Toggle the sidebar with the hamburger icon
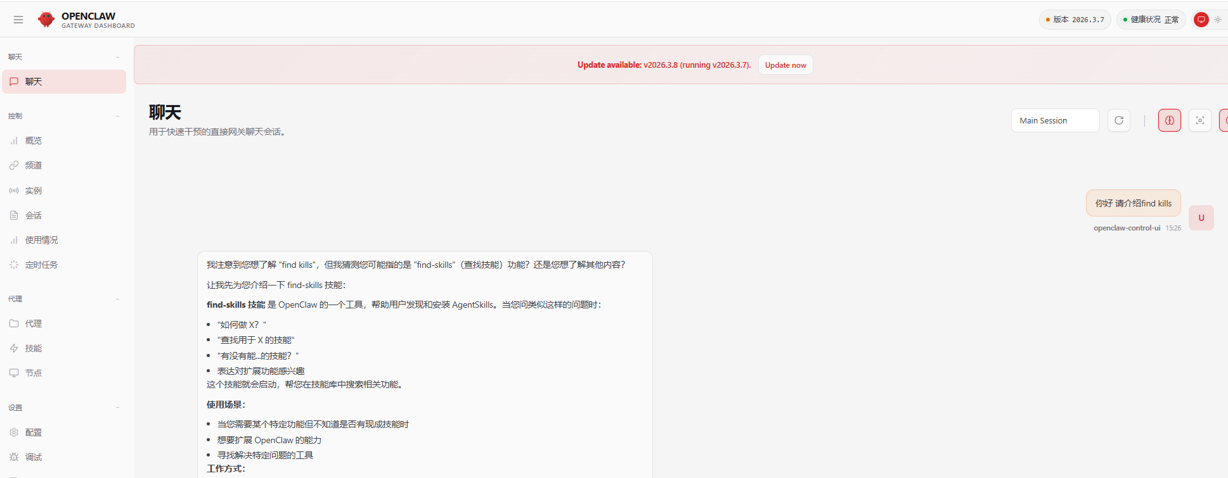This screenshot has width=1228, height=478. tap(18, 20)
